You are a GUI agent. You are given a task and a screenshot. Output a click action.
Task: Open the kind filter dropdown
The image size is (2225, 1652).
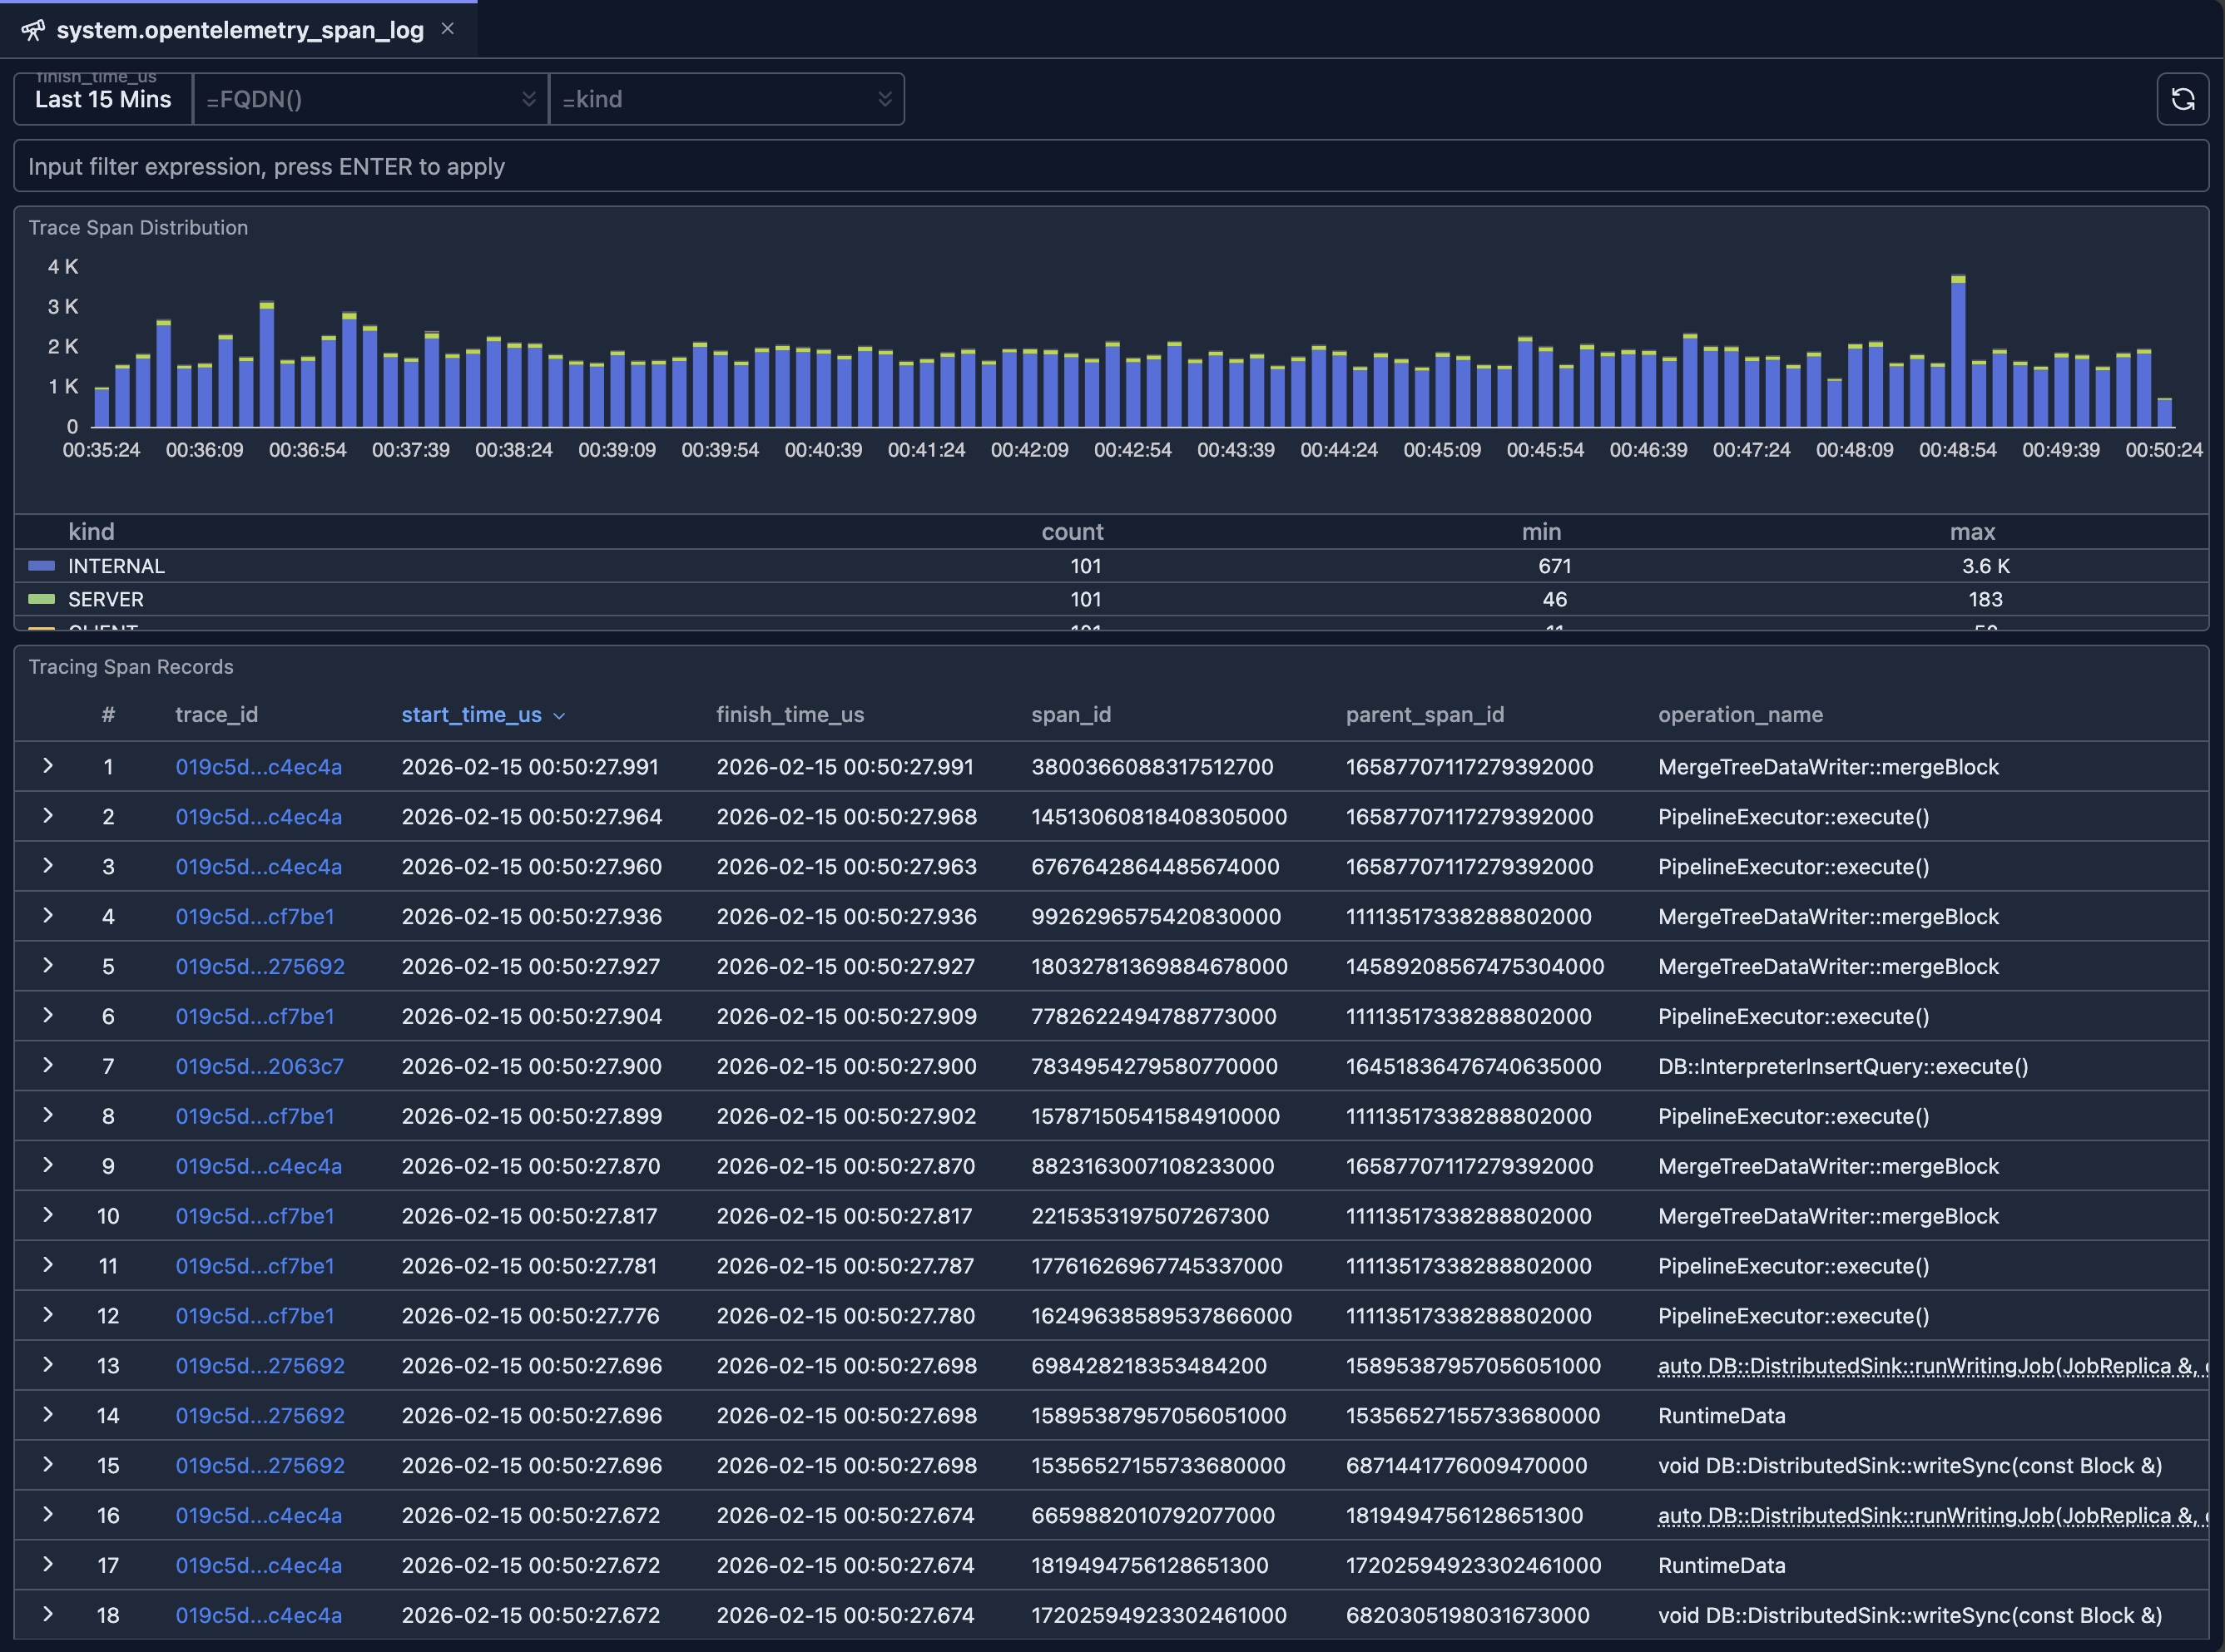(x=728, y=98)
